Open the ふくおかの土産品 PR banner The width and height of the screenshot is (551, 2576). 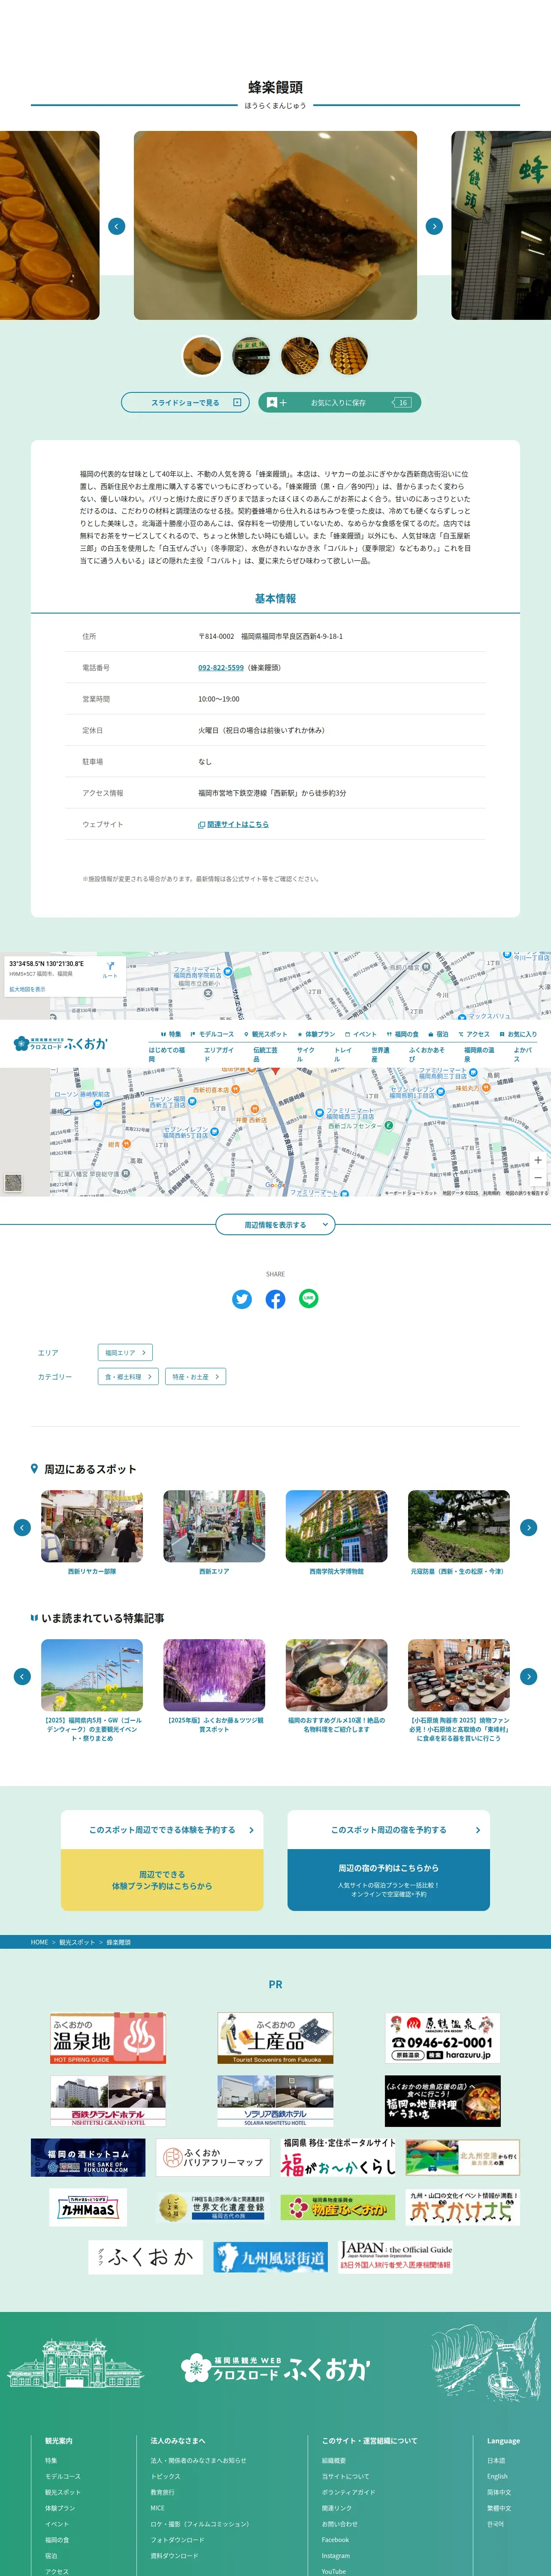tap(275, 2039)
